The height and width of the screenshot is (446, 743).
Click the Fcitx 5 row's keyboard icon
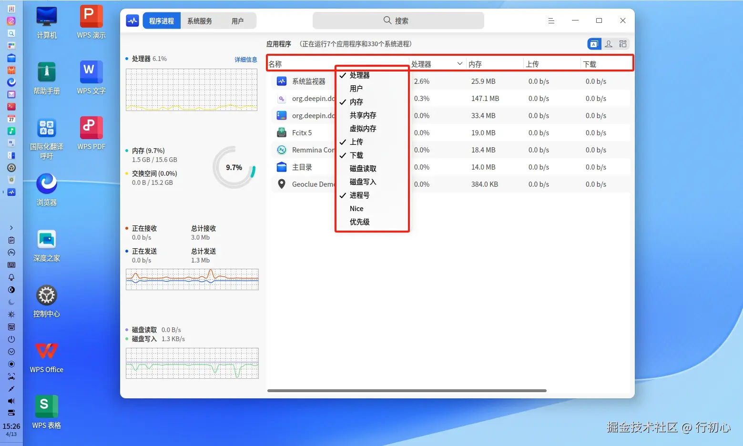click(282, 133)
